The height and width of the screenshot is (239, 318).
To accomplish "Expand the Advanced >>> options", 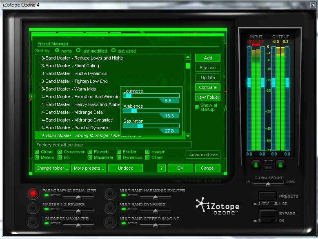I will 203,155.
